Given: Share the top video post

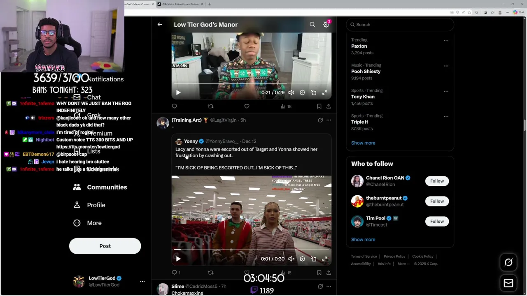Looking at the screenshot, I should pos(329,106).
